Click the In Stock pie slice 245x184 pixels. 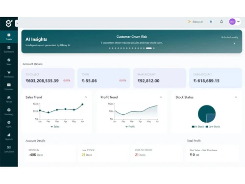pos(203,112)
